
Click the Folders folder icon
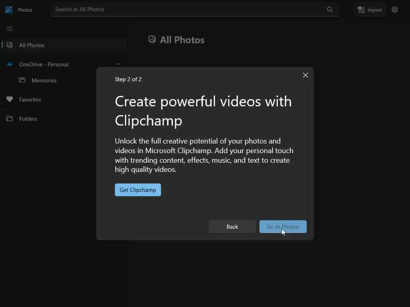pyautogui.click(x=10, y=118)
